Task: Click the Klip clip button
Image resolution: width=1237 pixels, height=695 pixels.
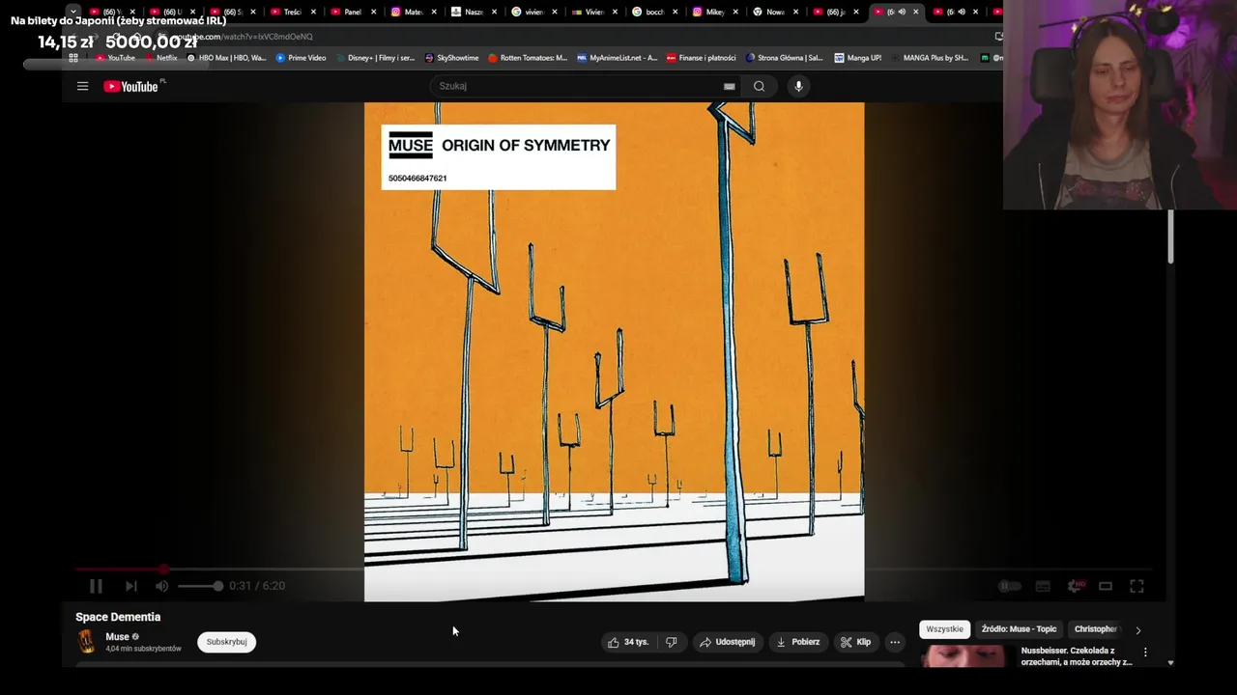Action: 855,642
